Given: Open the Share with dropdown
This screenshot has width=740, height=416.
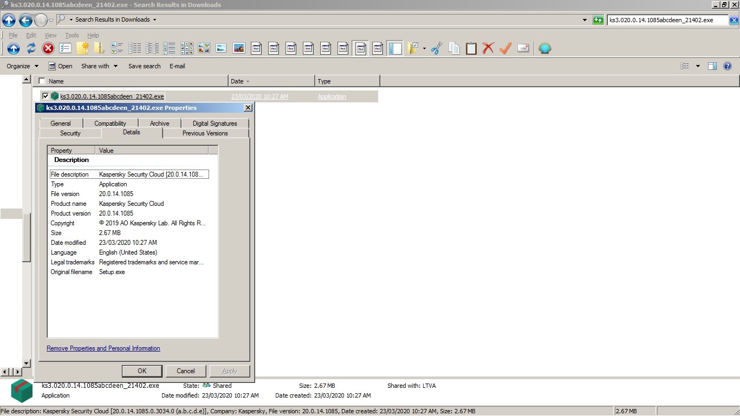Looking at the screenshot, I should point(99,66).
